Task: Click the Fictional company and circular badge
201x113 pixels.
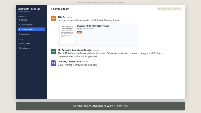Action: point(169,9)
